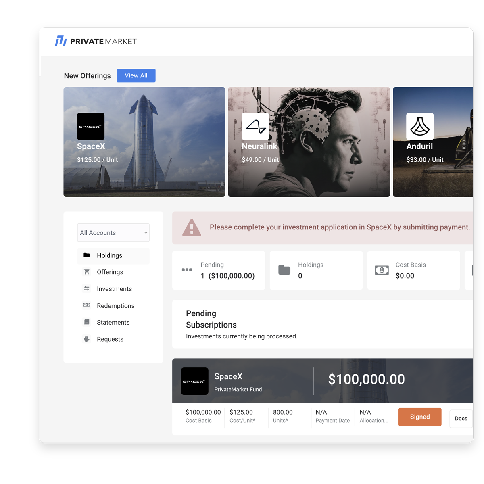The image size is (484, 484).
Task: Click the Neuralink $49.00 / Unit price
Action: 260,160
